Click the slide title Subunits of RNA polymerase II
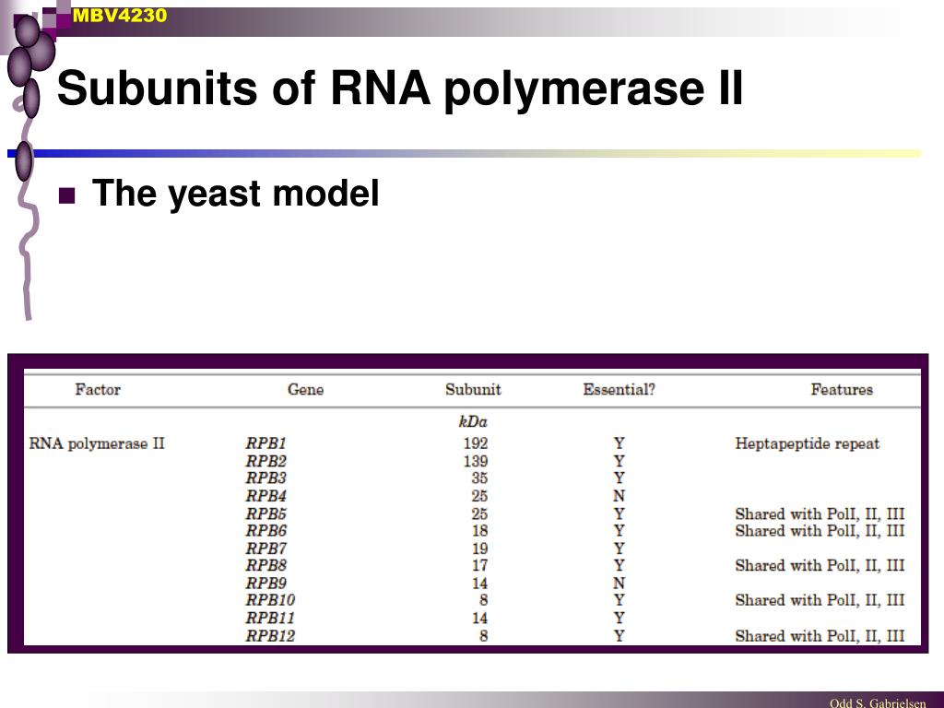The width and height of the screenshot is (944, 708). click(x=400, y=89)
